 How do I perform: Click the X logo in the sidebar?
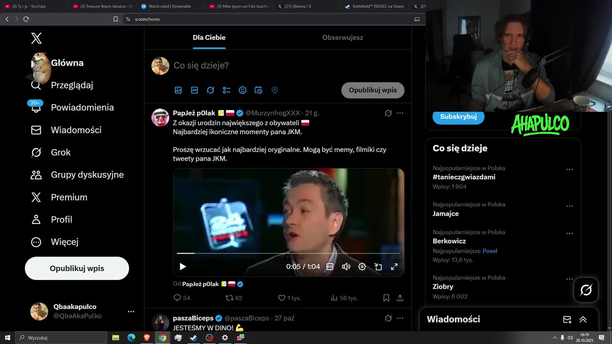tap(36, 39)
